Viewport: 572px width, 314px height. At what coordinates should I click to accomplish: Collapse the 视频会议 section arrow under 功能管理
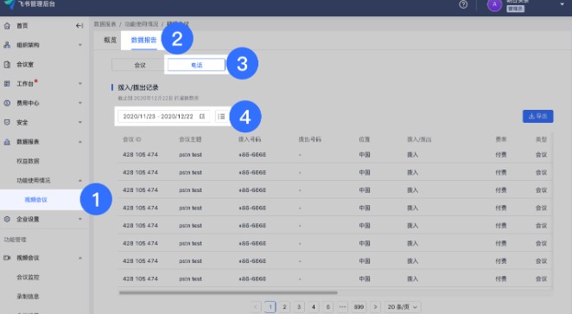coord(79,258)
